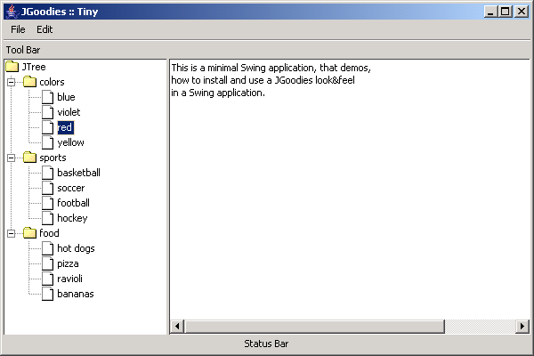Select the ravioli tree item
Screen dimensions: 534x356
(69, 279)
